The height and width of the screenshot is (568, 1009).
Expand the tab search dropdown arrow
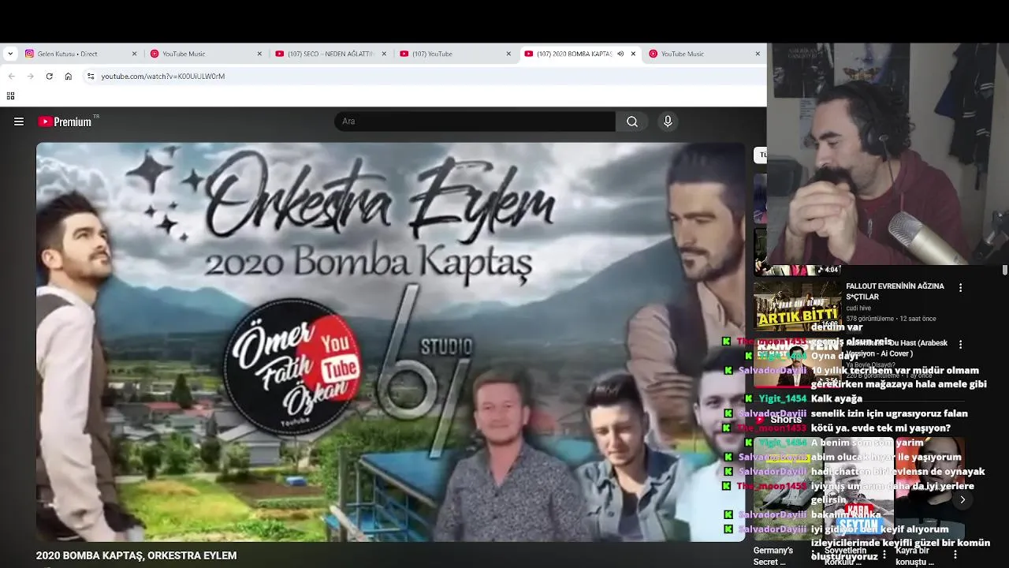[9, 54]
